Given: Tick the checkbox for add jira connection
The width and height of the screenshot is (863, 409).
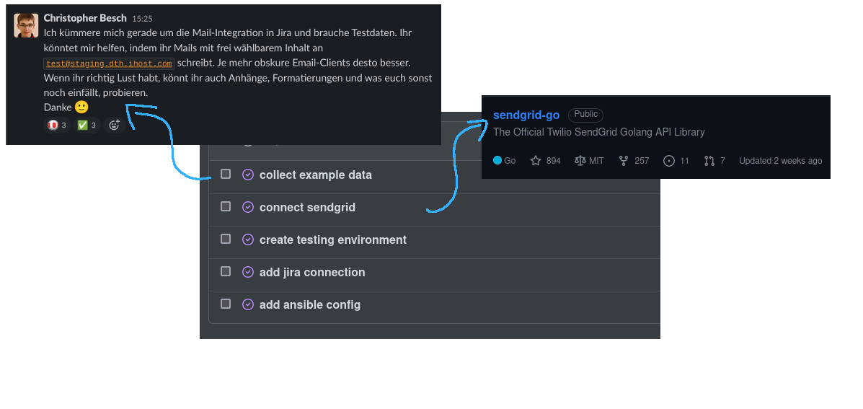Looking at the screenshot, I should pyautogui.click(x=226, y=271).
